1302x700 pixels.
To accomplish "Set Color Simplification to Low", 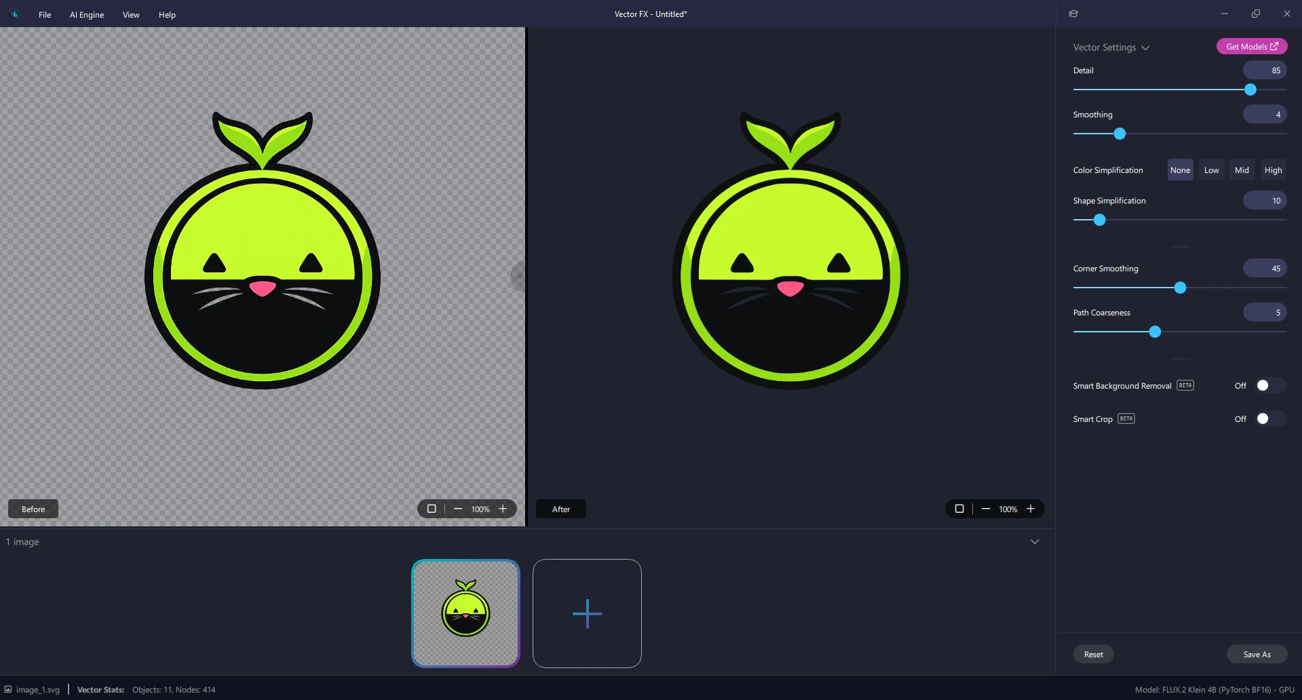I will click(1211, 170).
